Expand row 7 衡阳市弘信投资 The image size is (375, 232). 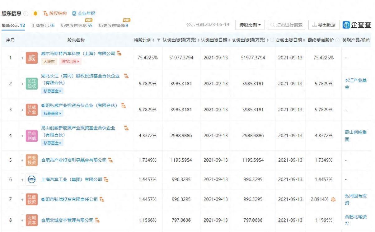click(22, 199)
